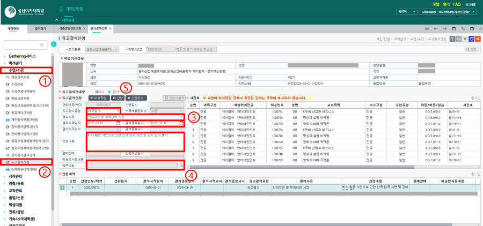Viewport: 483px width, 226px height.
Task: Expand the green plus in 신청내역 row
Action: click(x=63, y=187)
